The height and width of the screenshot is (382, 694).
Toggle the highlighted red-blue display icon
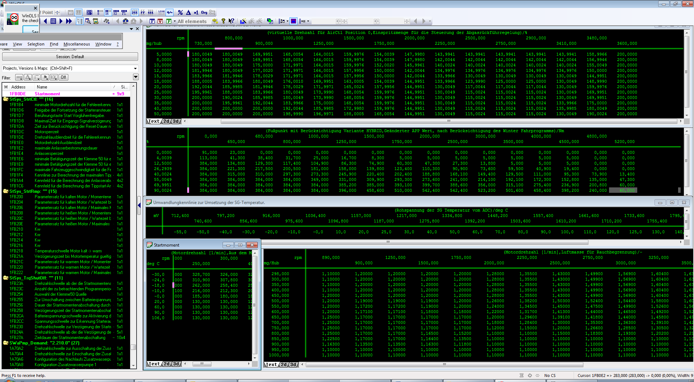294,21
